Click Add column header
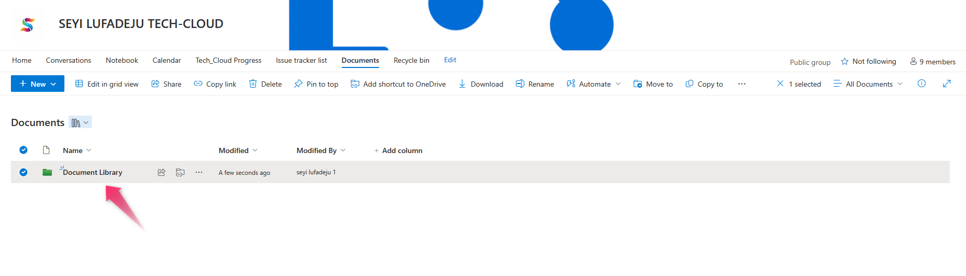Viewport: 966px width, 276px height. point(398,150)
